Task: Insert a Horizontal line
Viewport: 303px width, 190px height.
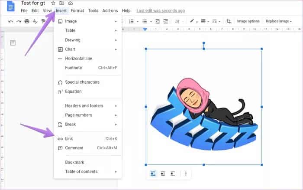Action: [88, 59]
